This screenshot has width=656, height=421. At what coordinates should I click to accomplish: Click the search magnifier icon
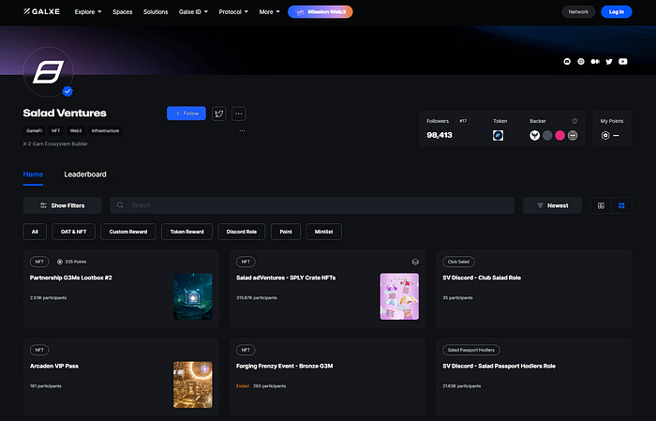pos(120,205)
